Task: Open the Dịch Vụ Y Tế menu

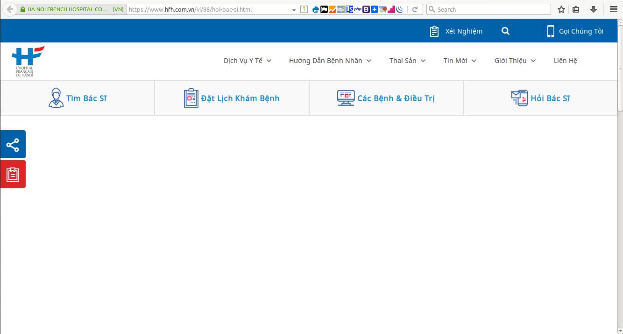Action: tap(243, 61)
